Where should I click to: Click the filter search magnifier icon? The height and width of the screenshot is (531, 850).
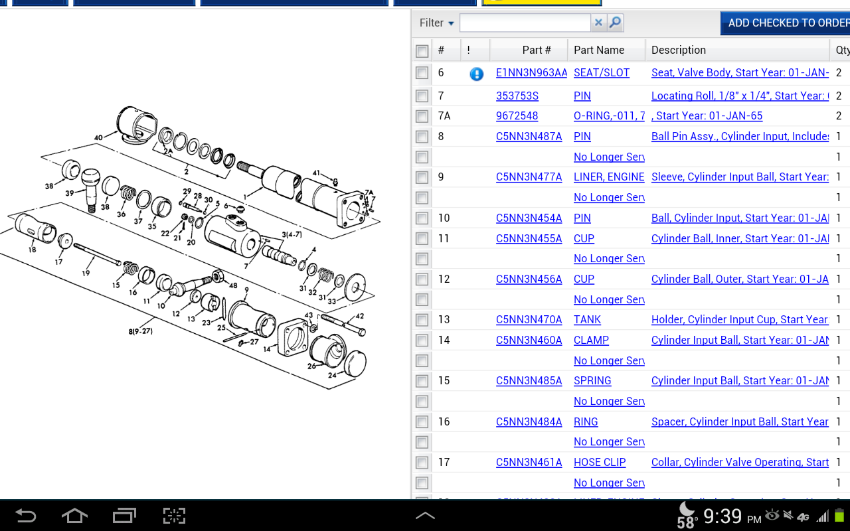616,23
